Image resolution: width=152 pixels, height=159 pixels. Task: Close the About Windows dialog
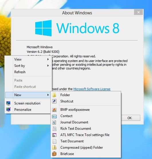click(x=139, y=12)
